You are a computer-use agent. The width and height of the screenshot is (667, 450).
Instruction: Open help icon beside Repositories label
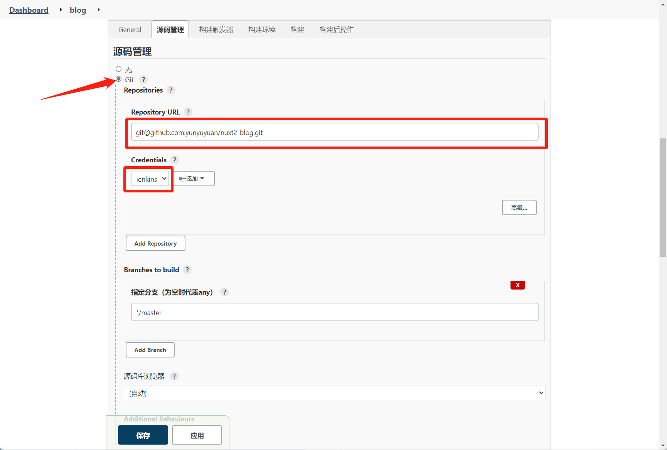coord(171,90)
